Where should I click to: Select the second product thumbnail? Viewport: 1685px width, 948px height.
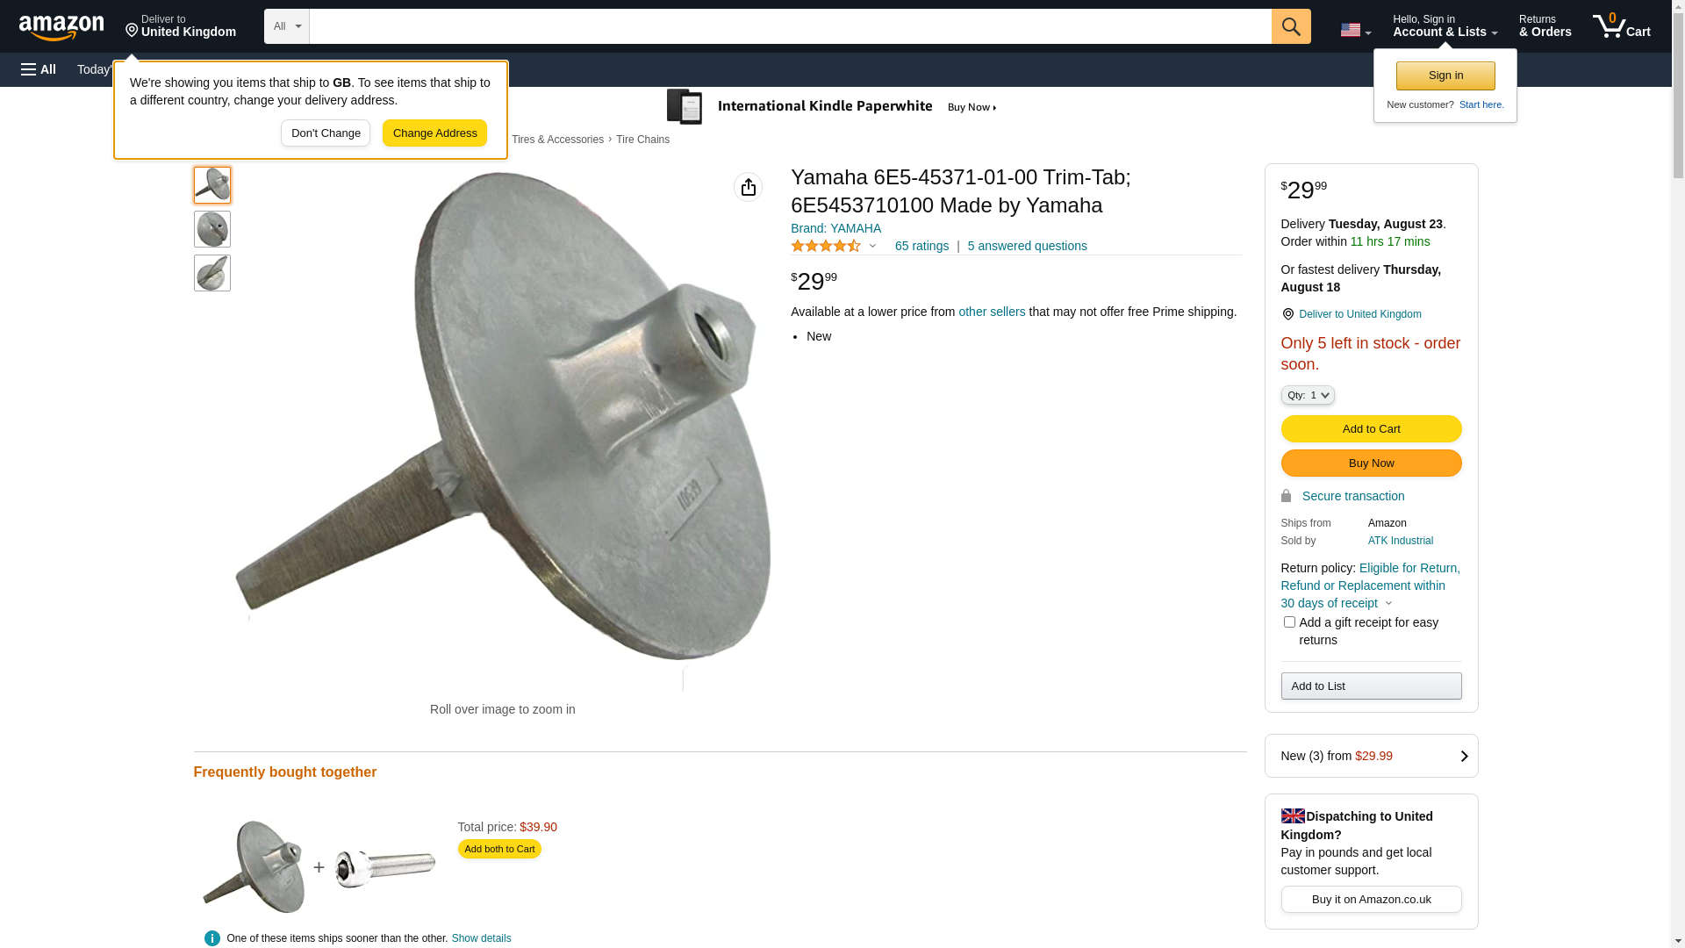pyautogui.click(x=212, y=229)
